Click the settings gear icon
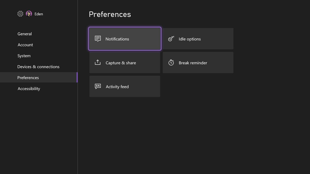310x174 pixels. pyautogui.click(x=20, y=14)
